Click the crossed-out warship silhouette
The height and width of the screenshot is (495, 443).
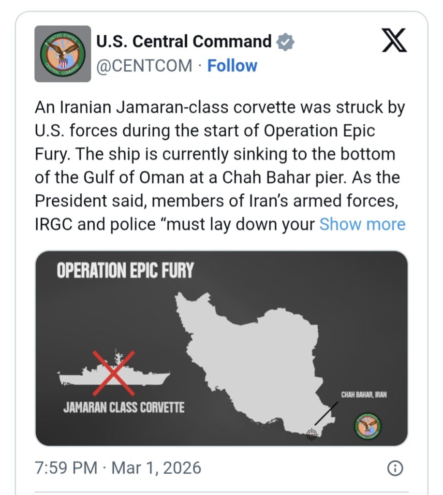pos(114,374)
